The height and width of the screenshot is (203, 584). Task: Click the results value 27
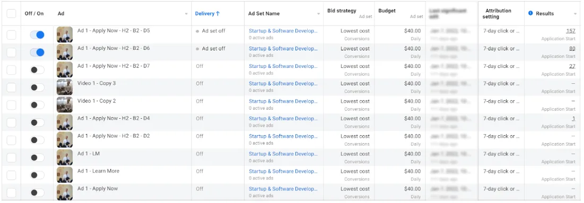click(x=572, y=66)
